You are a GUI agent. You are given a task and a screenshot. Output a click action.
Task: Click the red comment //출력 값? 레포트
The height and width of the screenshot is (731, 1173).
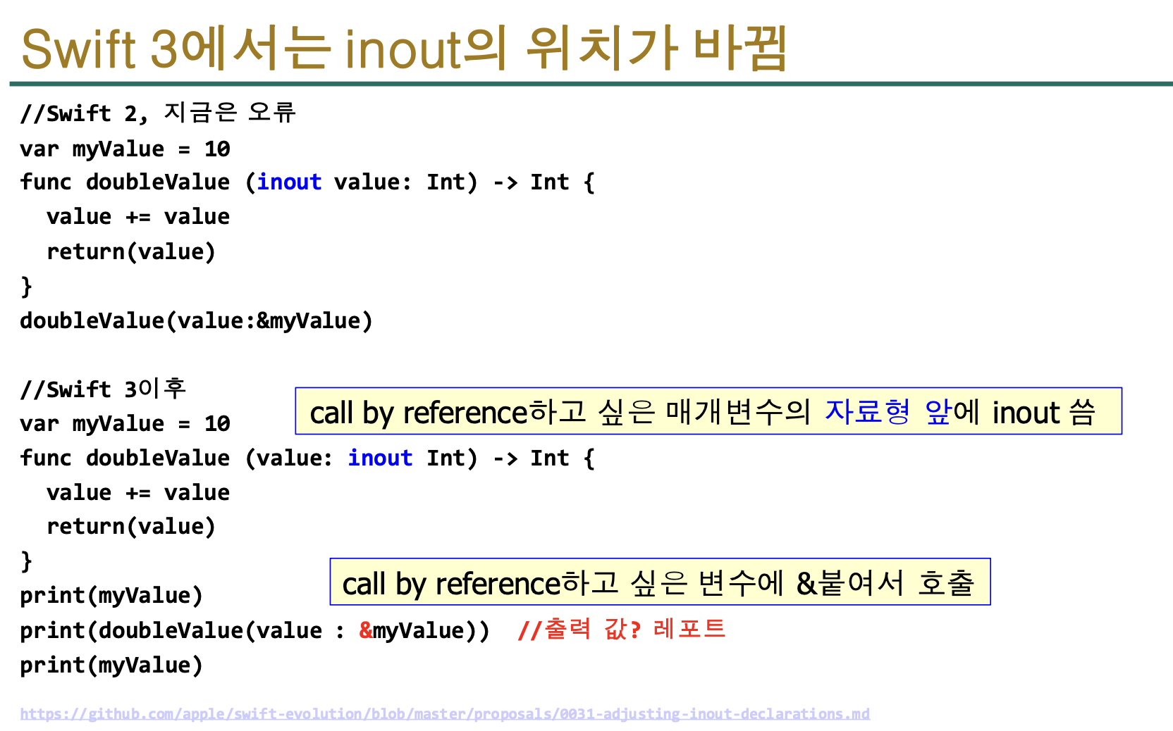coord(621,629)
